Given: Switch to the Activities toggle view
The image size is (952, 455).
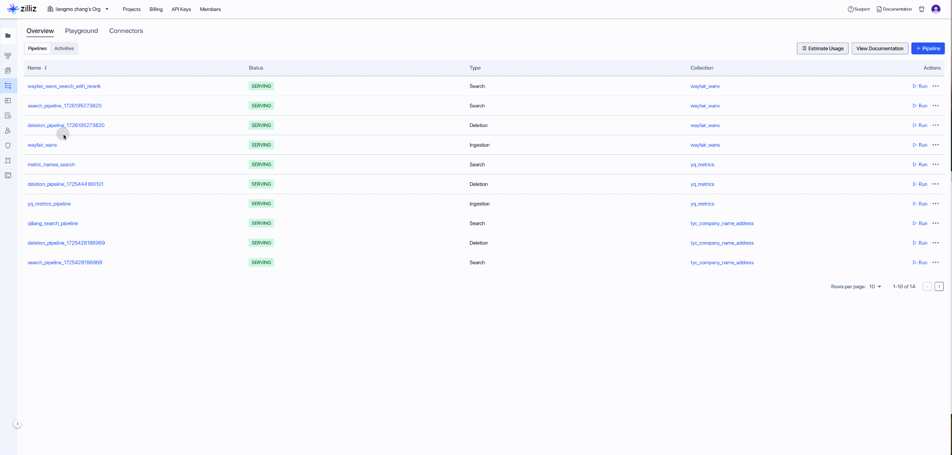Looking at the screenshot, I should (64, 48).
